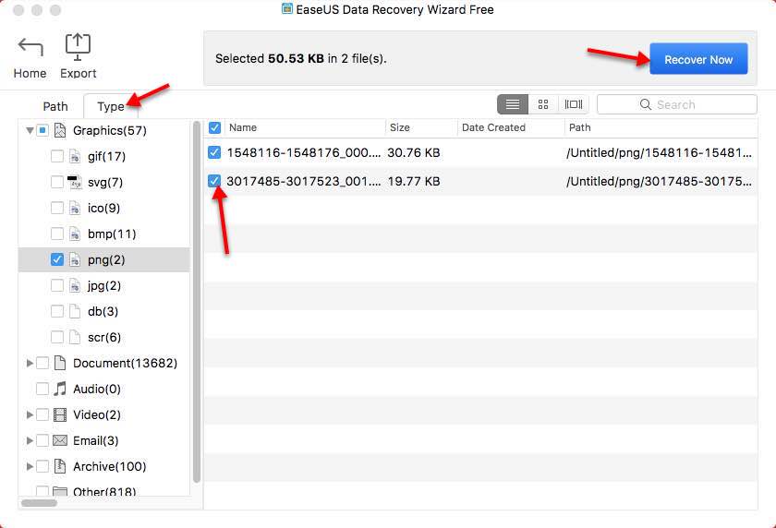
Task: Click the Export label
Action: (79, 73)
